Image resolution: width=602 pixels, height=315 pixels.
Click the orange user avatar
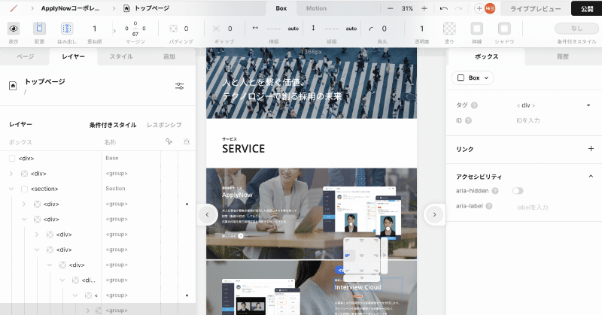pos(490,8)
